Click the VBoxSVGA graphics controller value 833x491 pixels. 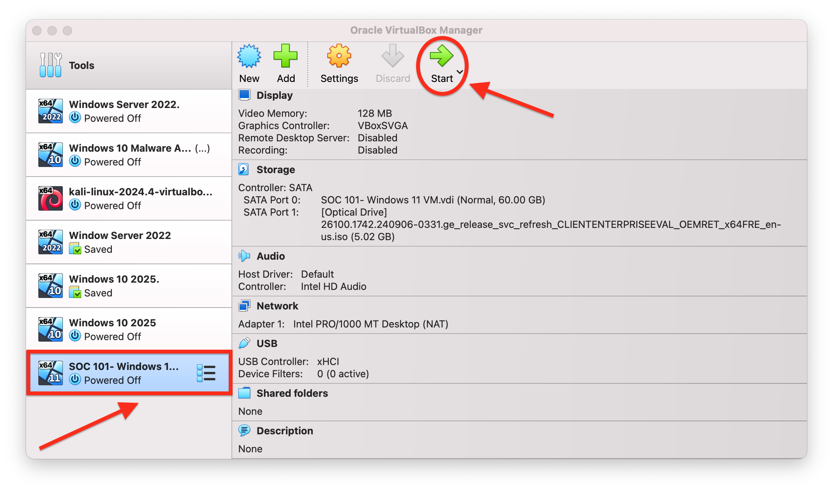point(382,126)
